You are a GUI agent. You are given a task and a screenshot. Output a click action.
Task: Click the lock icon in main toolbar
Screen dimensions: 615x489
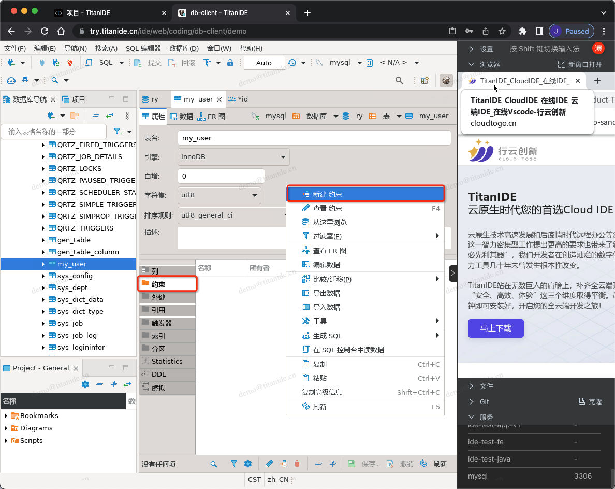coord(230,63)
